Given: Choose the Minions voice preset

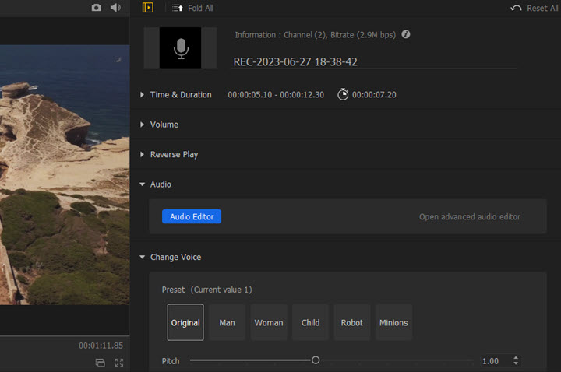Looking at the screenshot, I should click(x=393, y=322).
